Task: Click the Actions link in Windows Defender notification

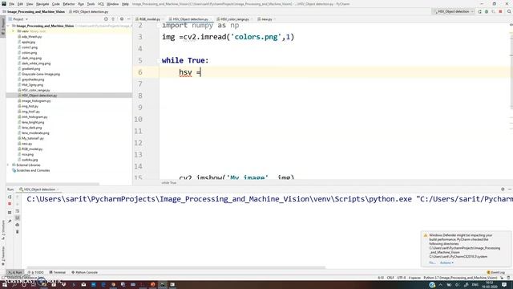Action: (446, 263)
